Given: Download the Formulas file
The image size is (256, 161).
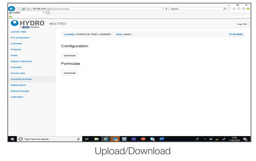Looking at the screenshot, I should (69, 73).
